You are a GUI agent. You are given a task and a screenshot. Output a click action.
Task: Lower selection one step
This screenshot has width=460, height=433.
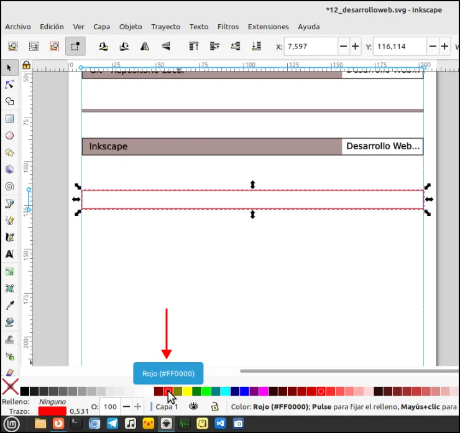[x=235, y=47]
